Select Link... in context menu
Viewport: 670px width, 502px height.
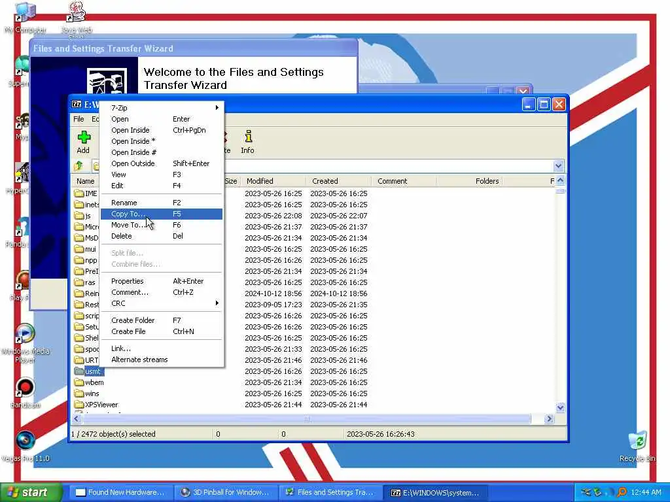tap(162, 348)
